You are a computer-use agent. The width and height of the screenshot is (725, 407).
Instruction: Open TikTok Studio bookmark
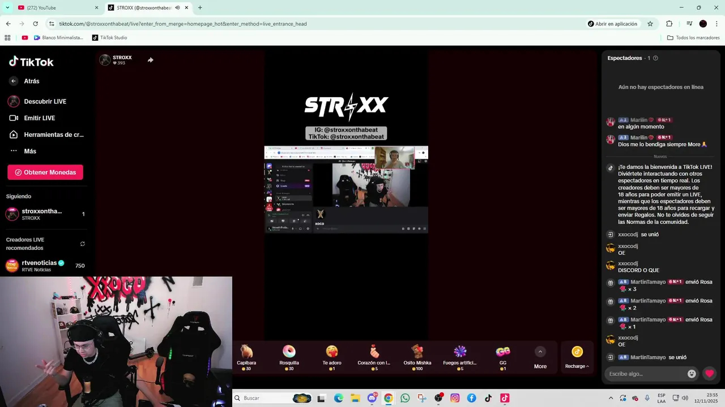pos(109,38)
